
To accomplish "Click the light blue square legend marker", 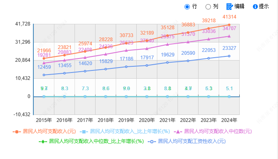I will (84, 132).
